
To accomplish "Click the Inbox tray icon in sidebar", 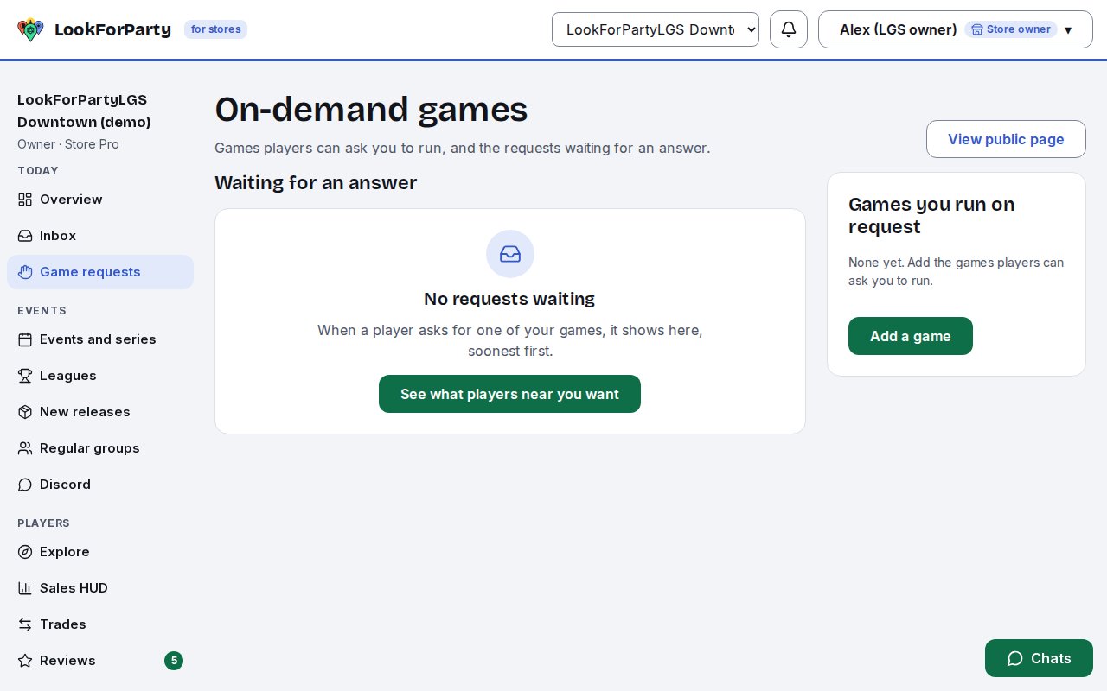I will 25,236.
